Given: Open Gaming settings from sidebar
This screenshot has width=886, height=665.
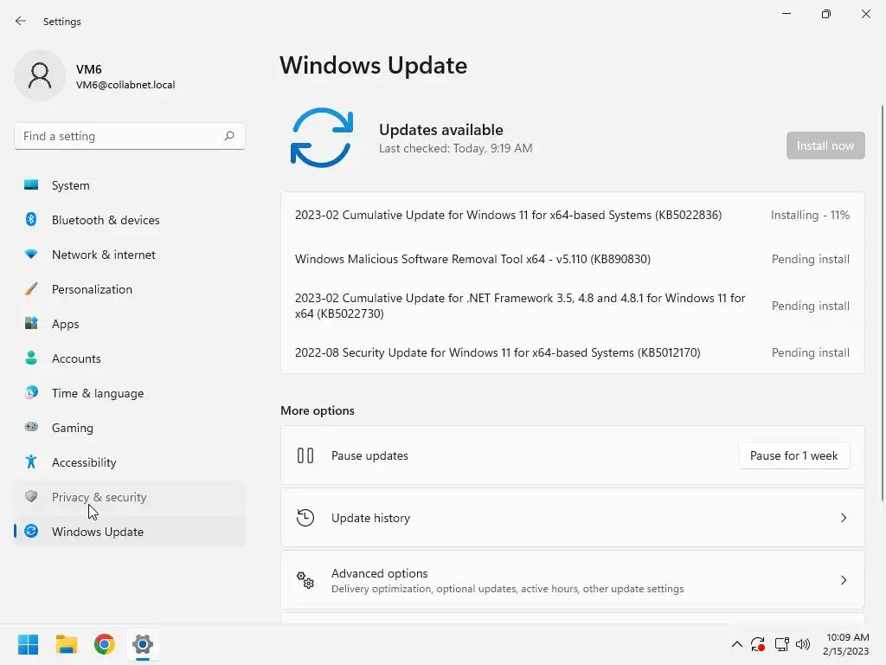Looking at the screenshot, I should (x=130, y=428).
